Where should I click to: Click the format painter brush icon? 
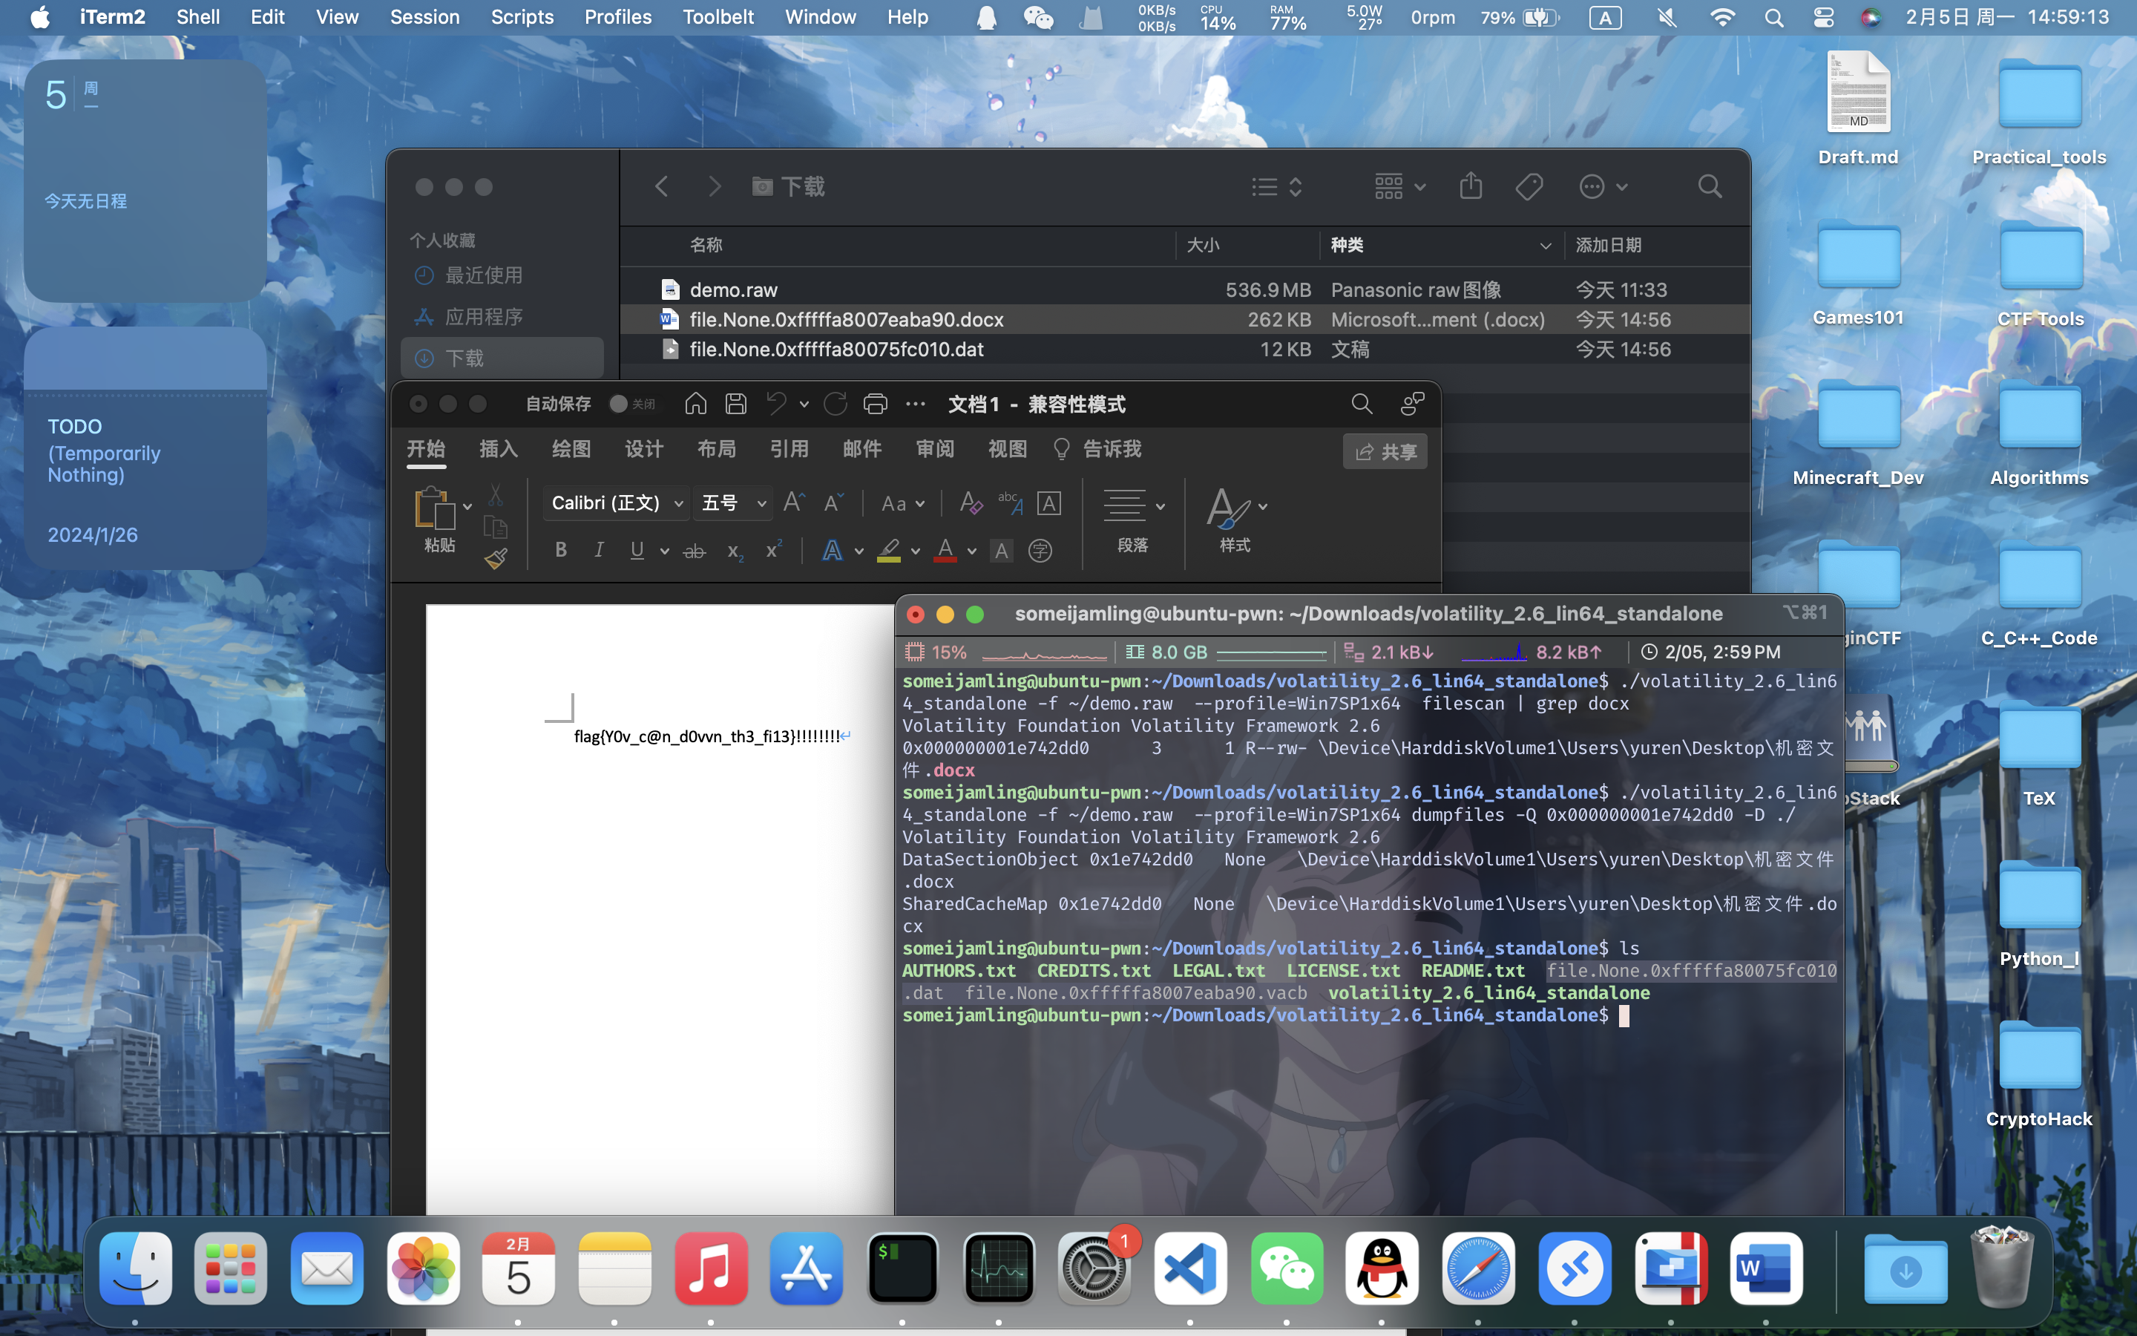coord(496,558)
